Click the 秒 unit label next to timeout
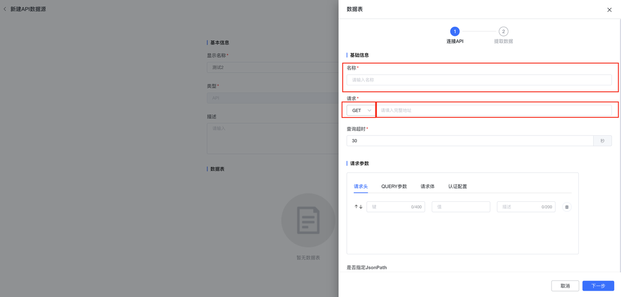Image resolution: width=621 pixels, height=297 pixels. [603, 140]
